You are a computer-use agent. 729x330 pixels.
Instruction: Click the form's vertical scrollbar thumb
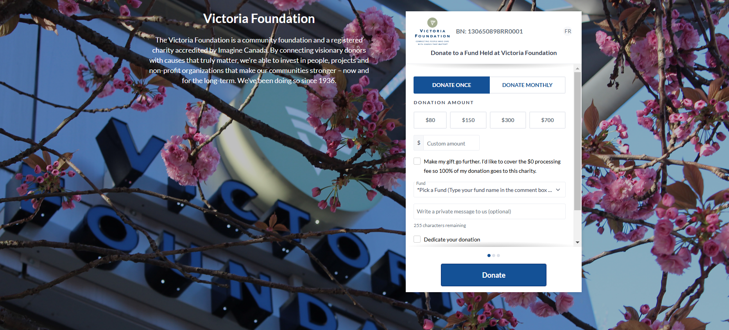[577, 141]
